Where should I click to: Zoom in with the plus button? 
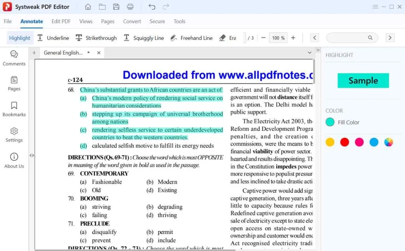coord(293,38)
